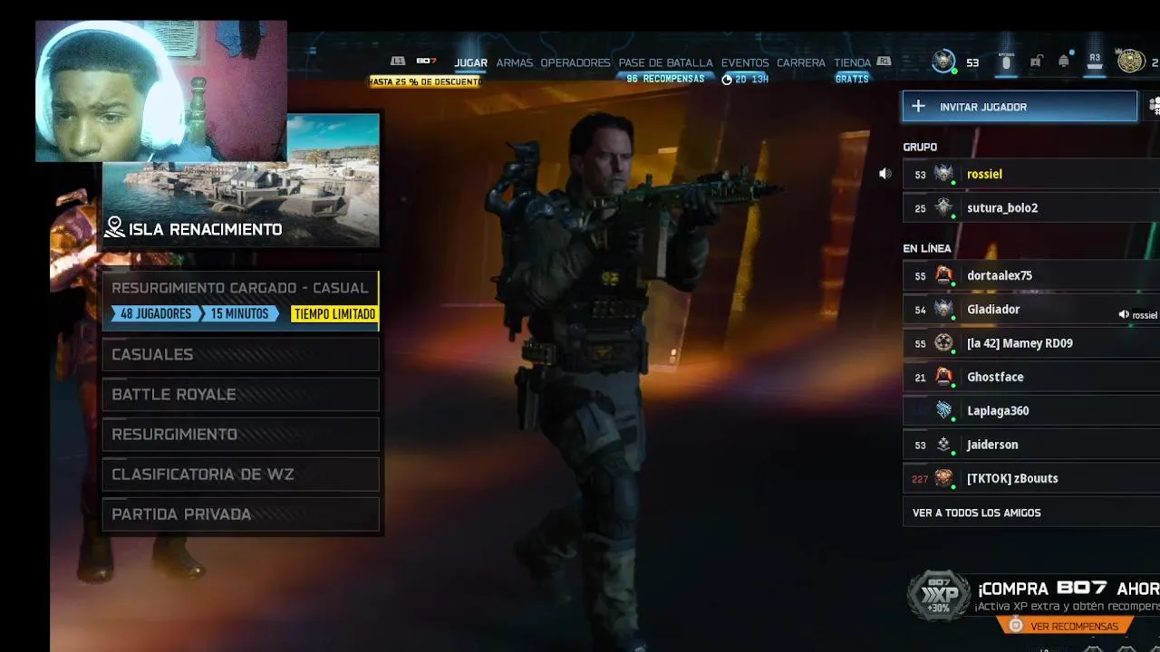1160x652 pixels.
Task: Open the gold profile emblem icon
Action: (x=1130, y=62)
